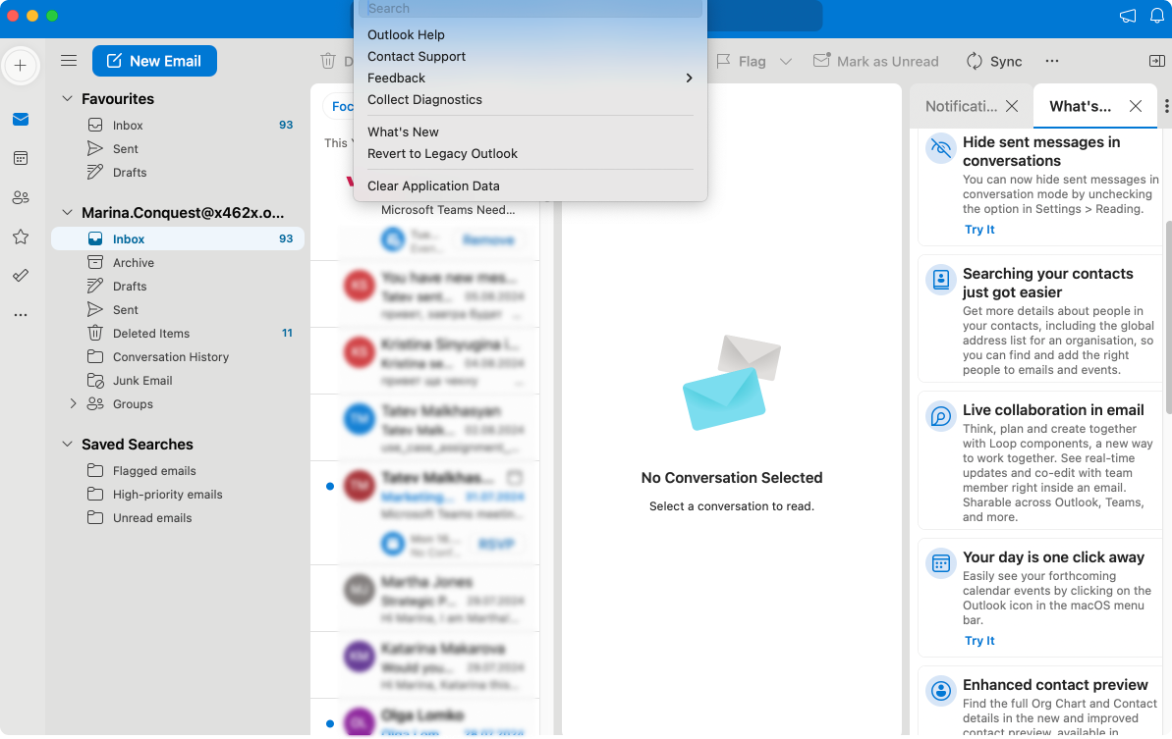Open the Favourites star icon in rail
This screenshot has height=739, width=1172.
(x=21, y=238)
